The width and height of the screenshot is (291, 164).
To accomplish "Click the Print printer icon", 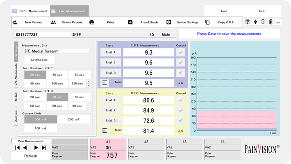I will (92, 22).
